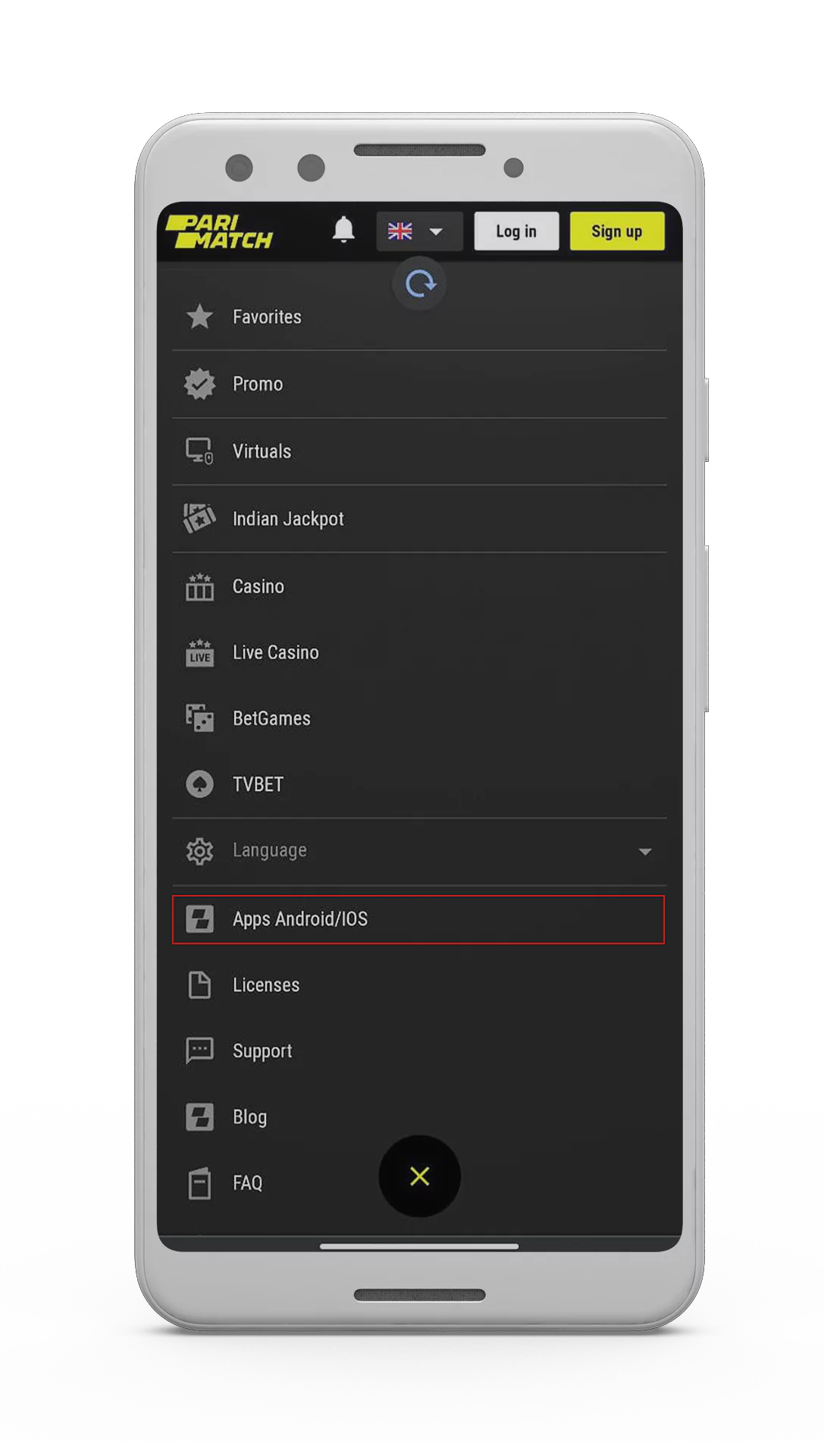
Task: Close the menu with the X button
Action: click(419, 1176)
